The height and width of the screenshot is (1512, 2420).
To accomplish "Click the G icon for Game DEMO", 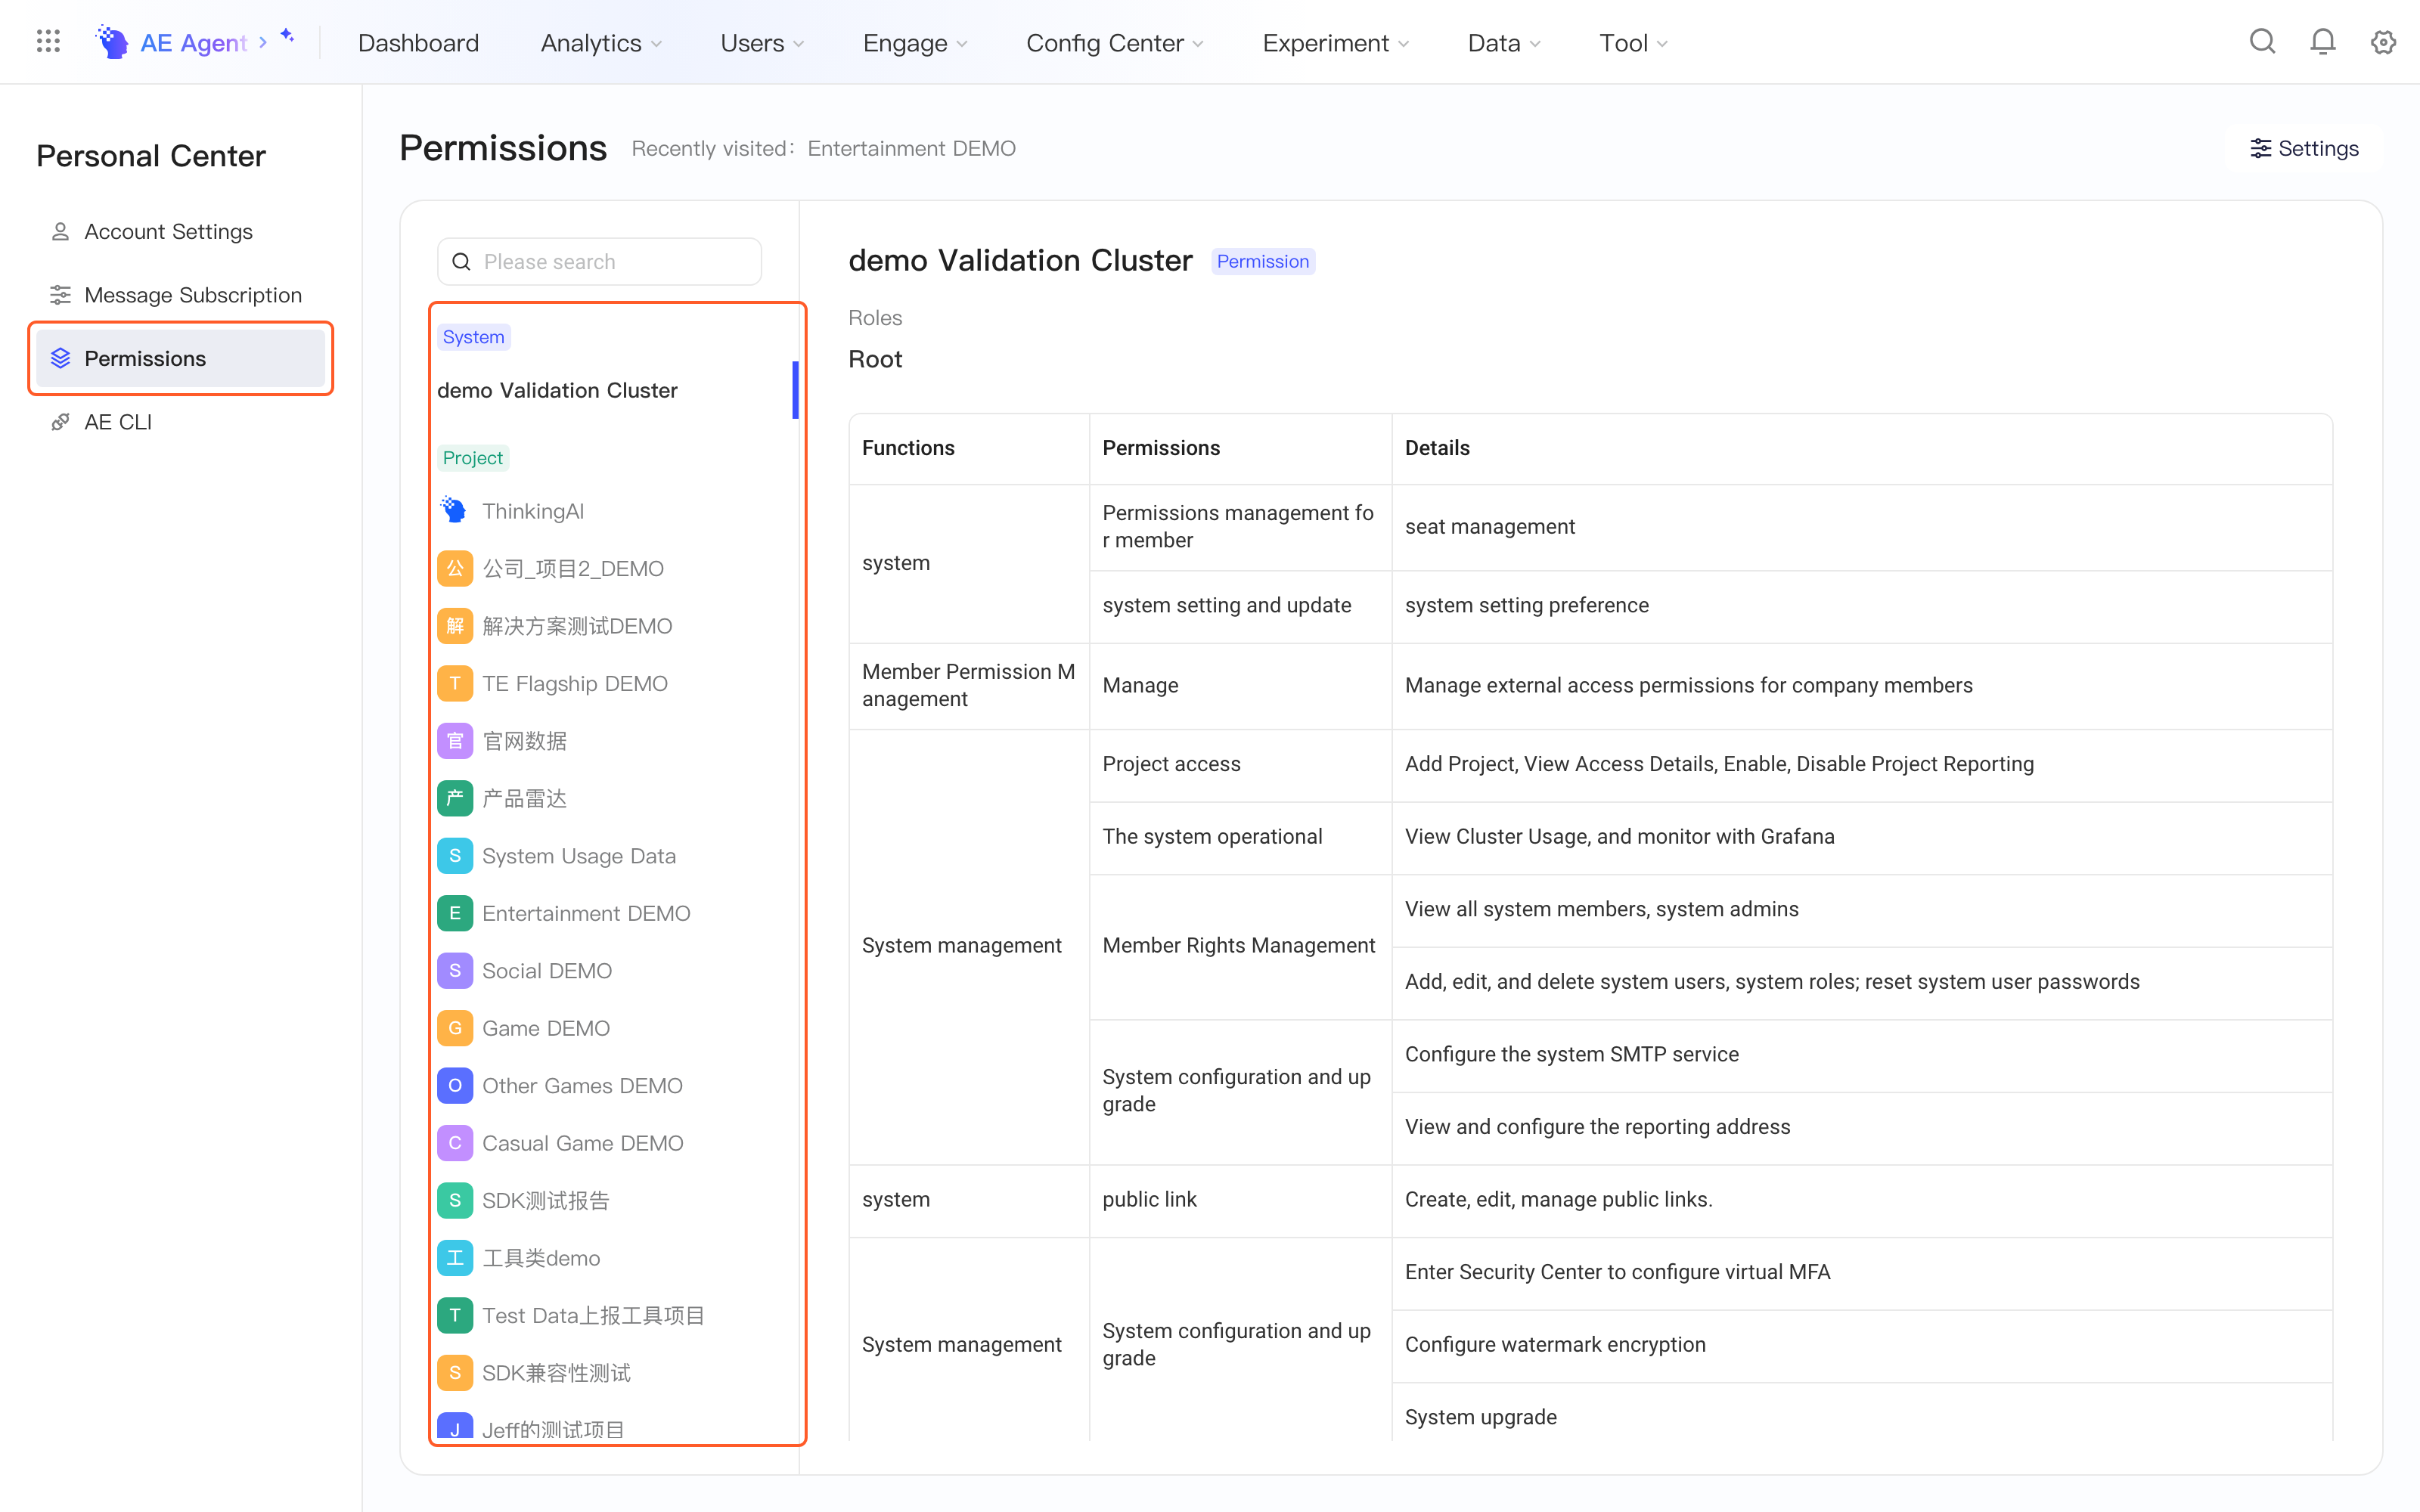I will (455, 1028).
